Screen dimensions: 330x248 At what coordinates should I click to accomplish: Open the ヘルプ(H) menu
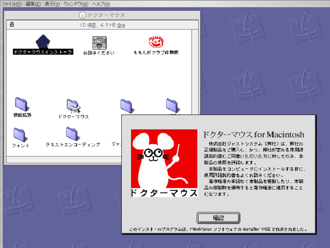coord(101,4)
